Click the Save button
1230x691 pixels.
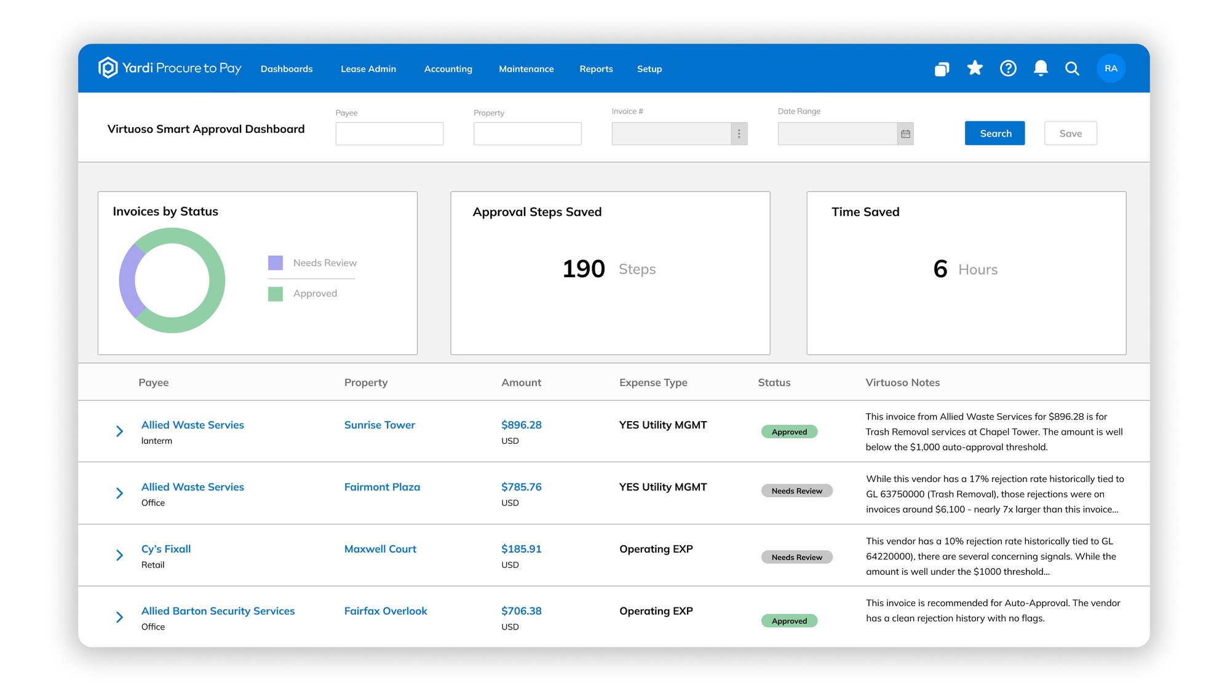pyautogui.click(x=1071, y=133)
